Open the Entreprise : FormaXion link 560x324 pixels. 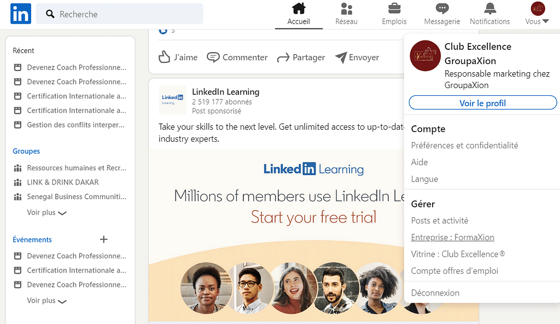(452, 238)
